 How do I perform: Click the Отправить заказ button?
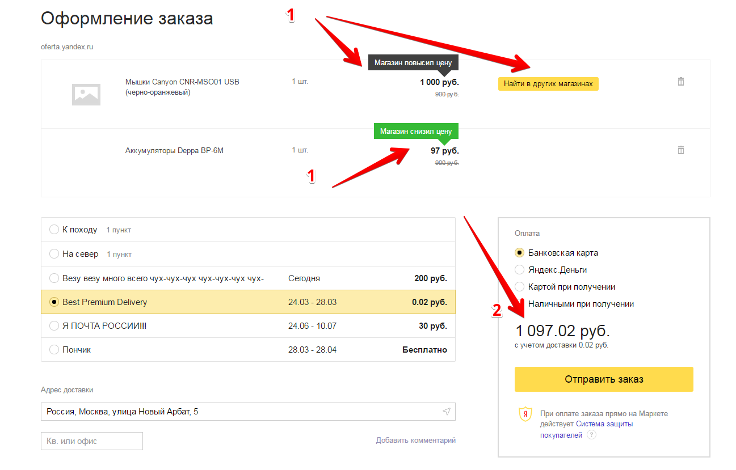click(x=604, y=379)
